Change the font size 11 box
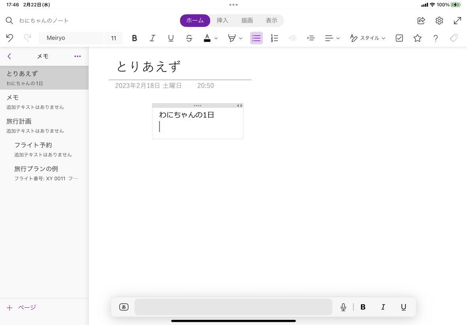The width and height of the screenshot is (467, 325). (x=114, y=38)
